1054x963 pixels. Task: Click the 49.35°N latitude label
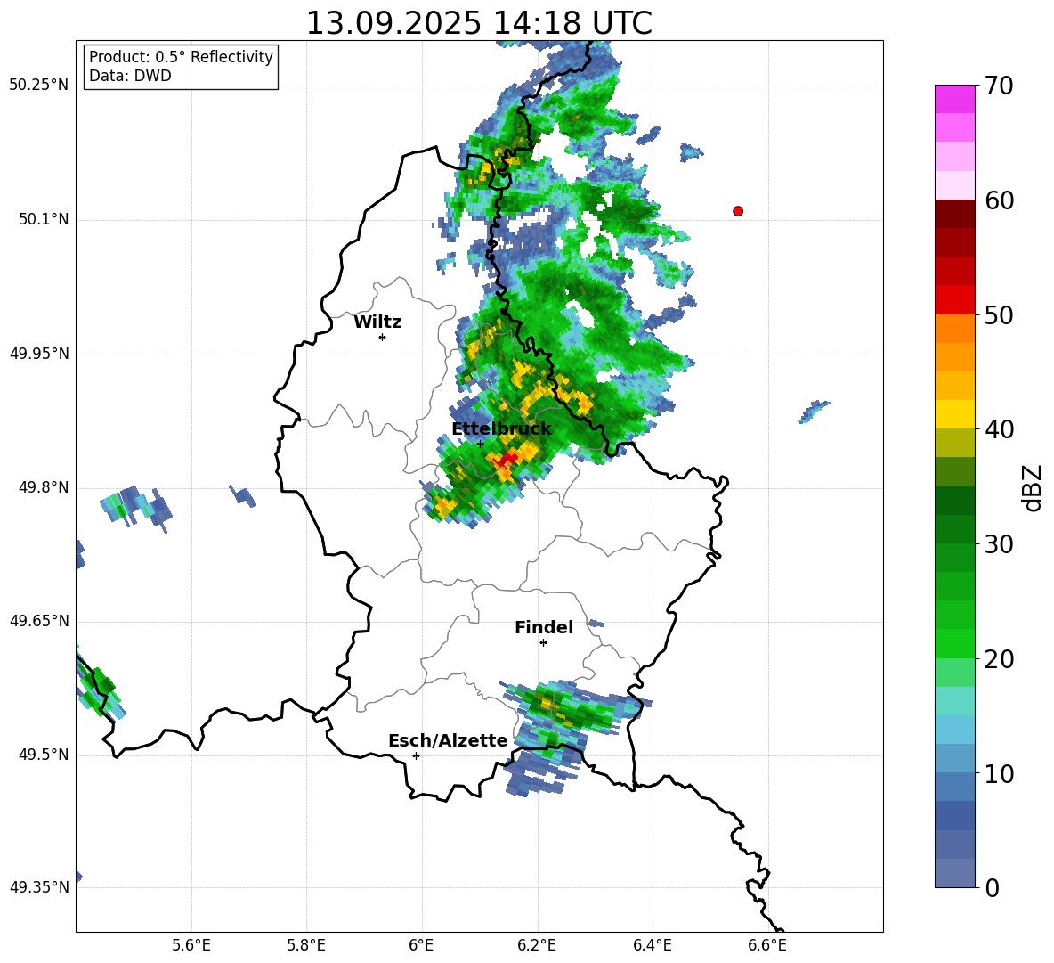[38, 887]
